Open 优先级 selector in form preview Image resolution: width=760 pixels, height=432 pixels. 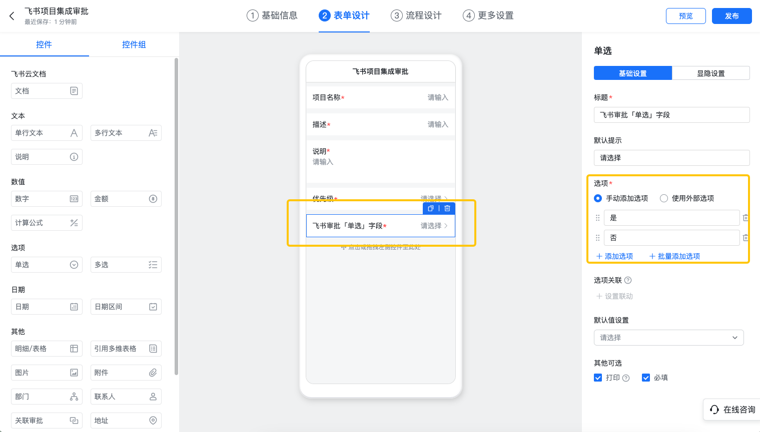tap(381, 198)
